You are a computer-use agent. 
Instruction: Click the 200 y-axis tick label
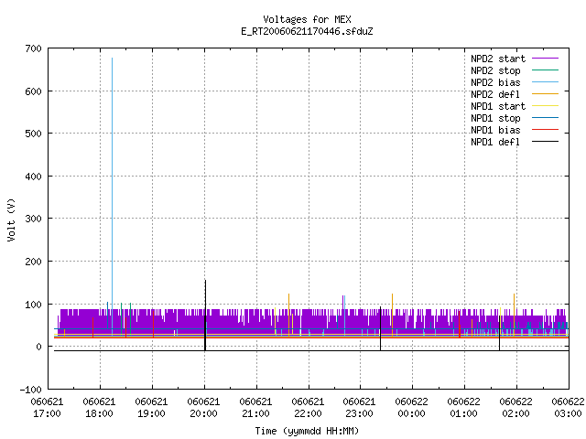coord(33,262)
